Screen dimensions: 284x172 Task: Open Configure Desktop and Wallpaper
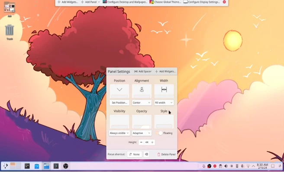click(x=125, y=2)
